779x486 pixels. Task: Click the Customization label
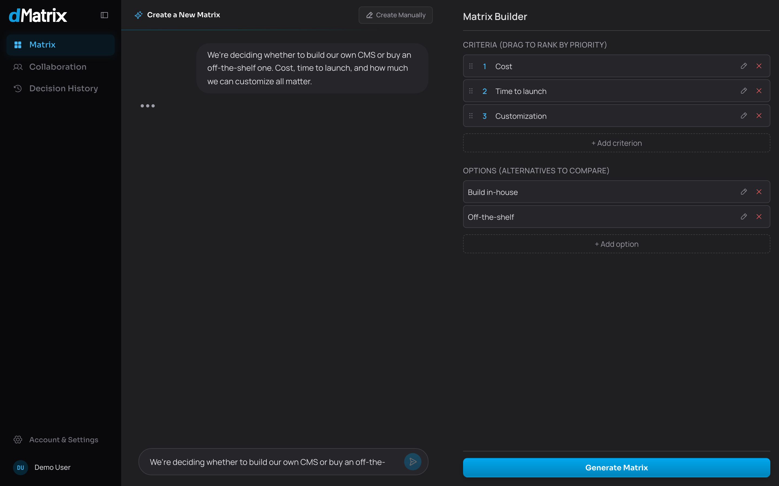[520, 116]
